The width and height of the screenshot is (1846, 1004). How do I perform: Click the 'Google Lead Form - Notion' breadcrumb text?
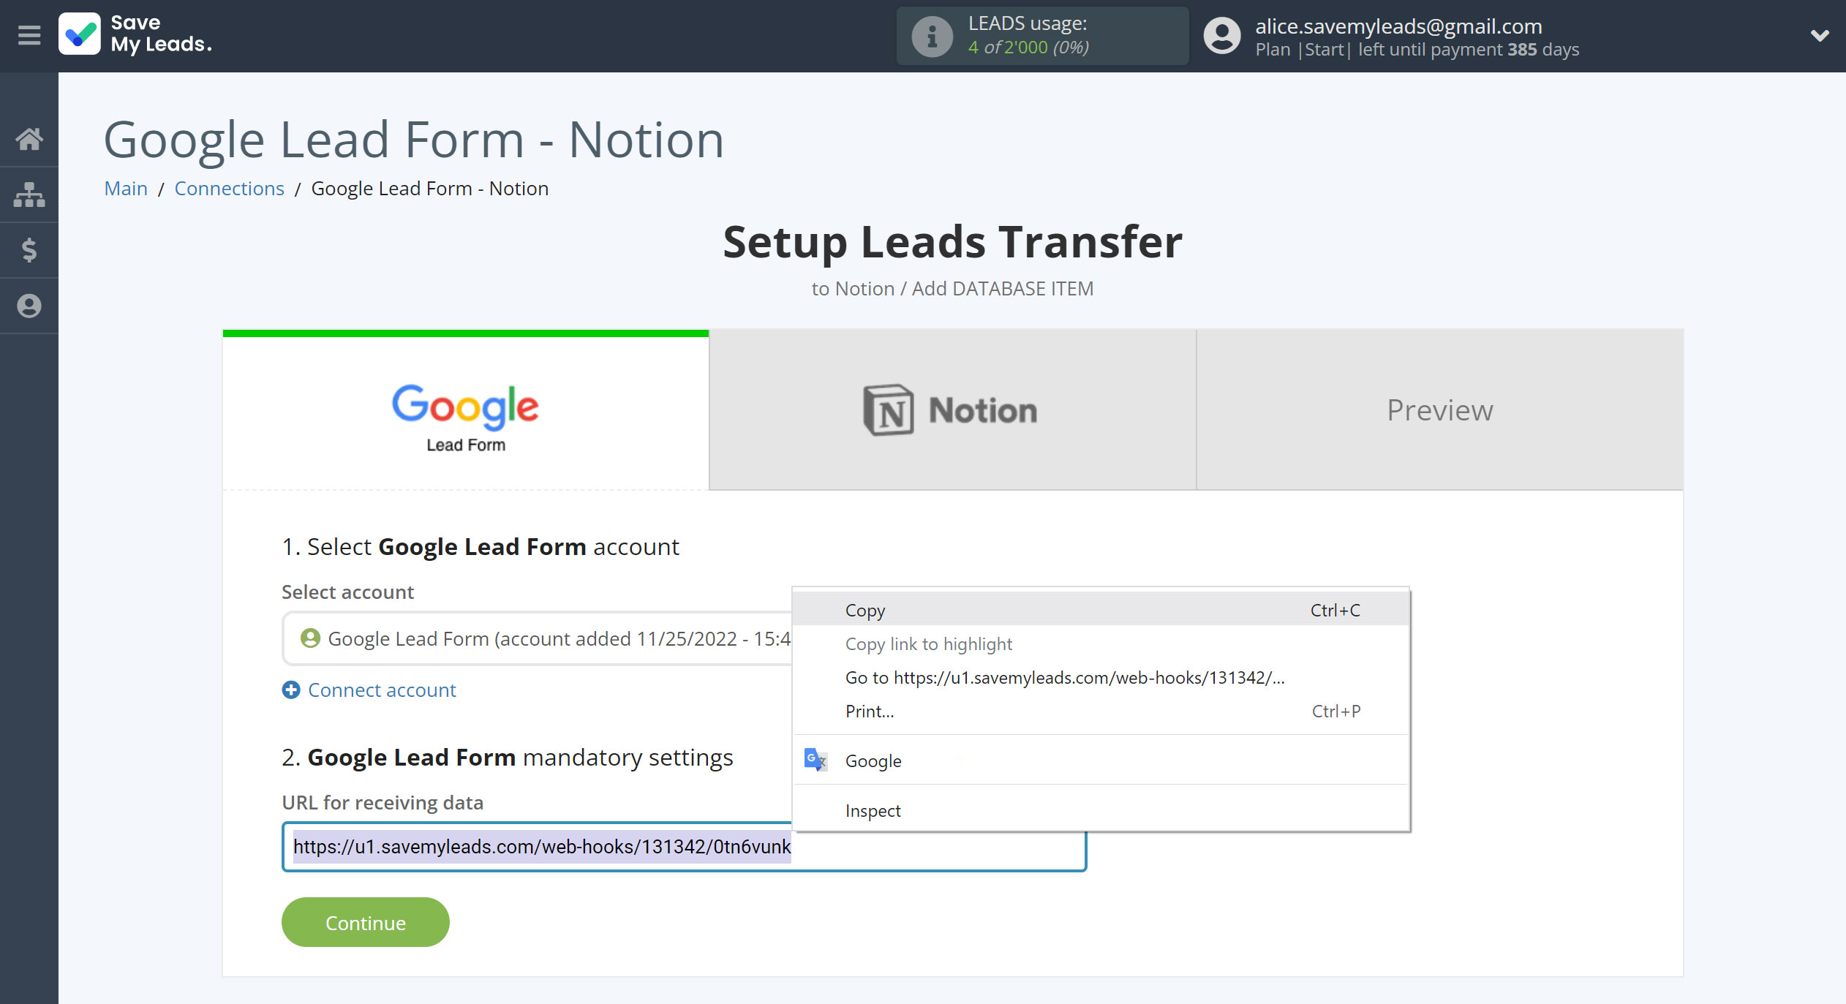429,188
